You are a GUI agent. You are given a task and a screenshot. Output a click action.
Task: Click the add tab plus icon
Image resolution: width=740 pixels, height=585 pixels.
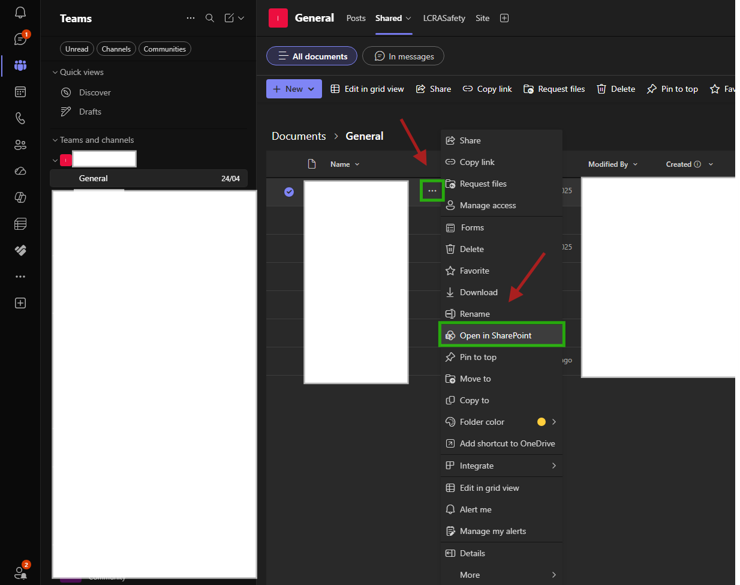(x=504, y=18)
